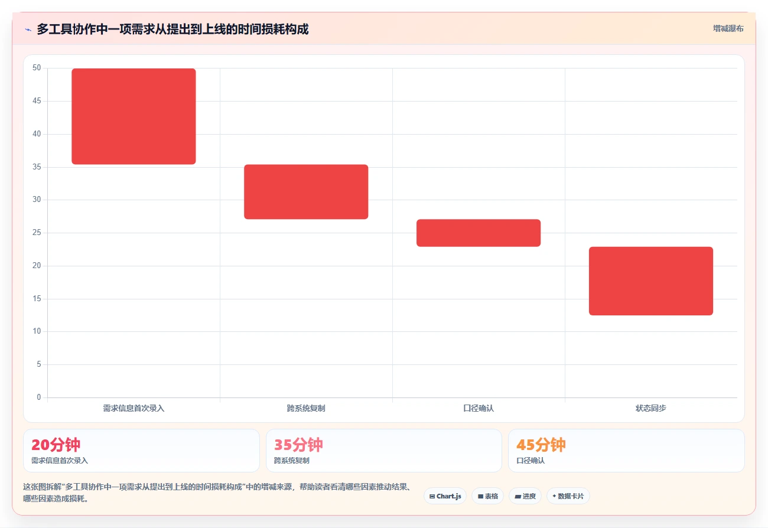Click the 状态同步 waterfall bar
The width and height of the screenshot is (768, 528).
pyautogui.click(x=651, y=281)
